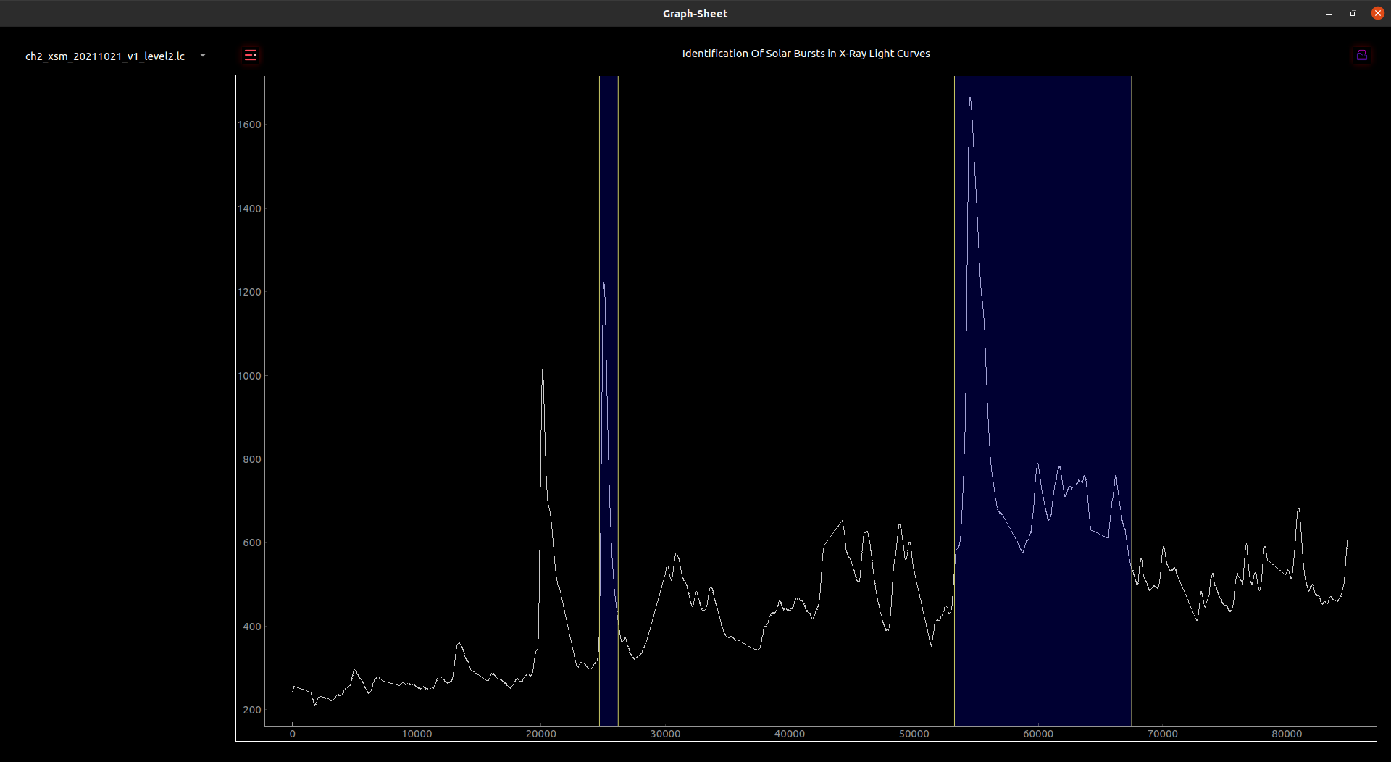The height and width of the screenshot is (762, 1391).
Task: Click the y-axis label 1600
Action: (x=249, y=125)
